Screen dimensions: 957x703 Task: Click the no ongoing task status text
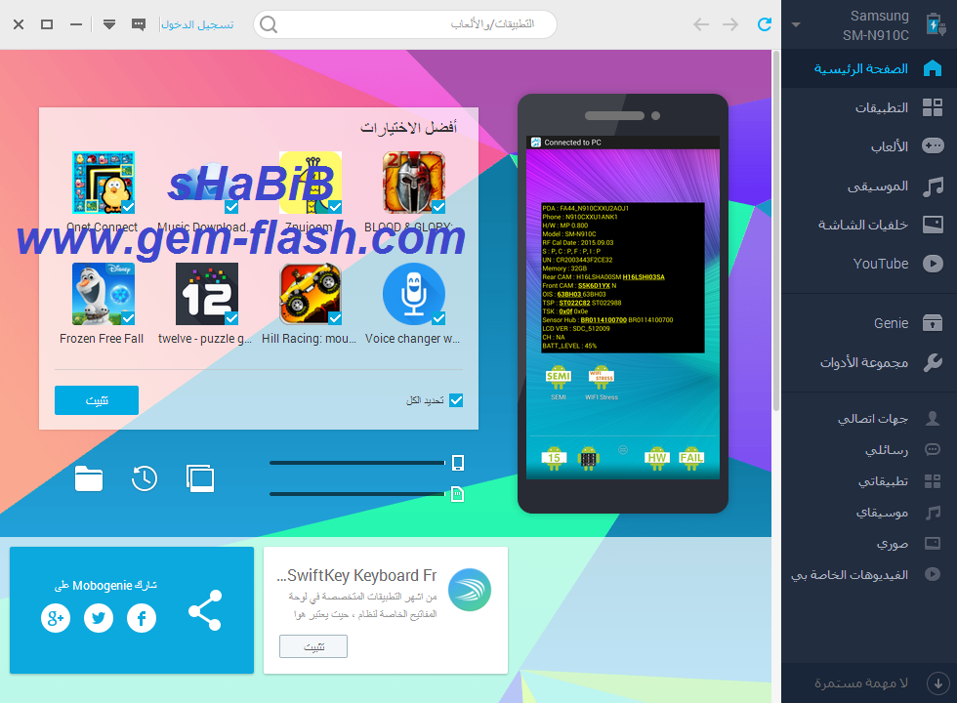point(861,683)
